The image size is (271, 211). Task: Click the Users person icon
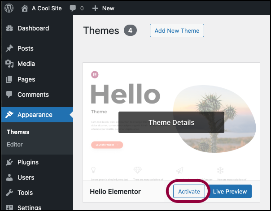pos(9,177)
